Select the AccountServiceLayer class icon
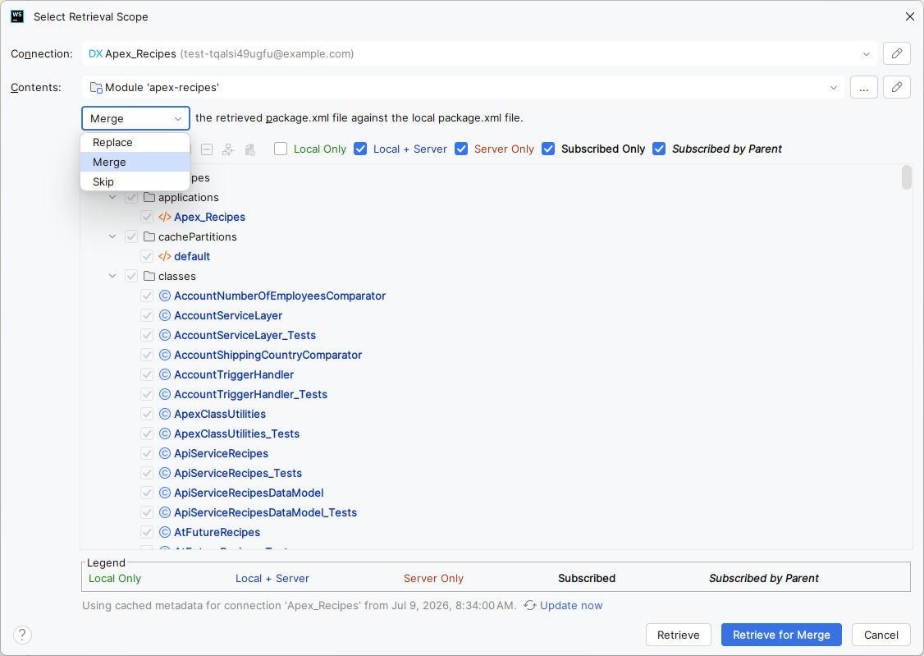Screen dimensions: 924x656 (x=165, y=315)
